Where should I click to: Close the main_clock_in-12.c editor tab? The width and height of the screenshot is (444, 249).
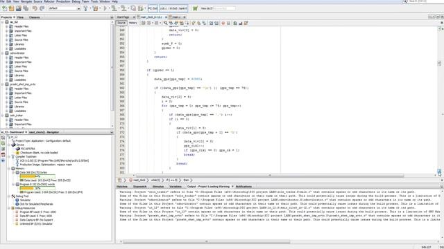(166, 17)
